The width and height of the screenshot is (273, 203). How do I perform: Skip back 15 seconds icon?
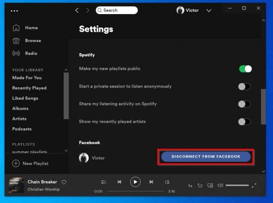coord(103,182)
